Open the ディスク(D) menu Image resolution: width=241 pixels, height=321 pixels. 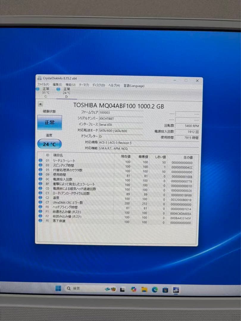[98, 86]
